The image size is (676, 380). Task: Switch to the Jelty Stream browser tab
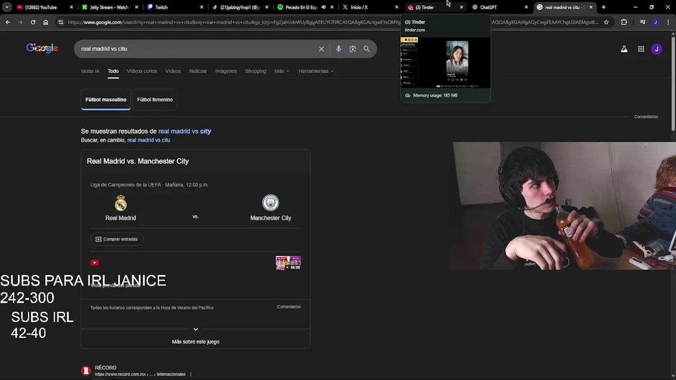(x=109, y=7)
